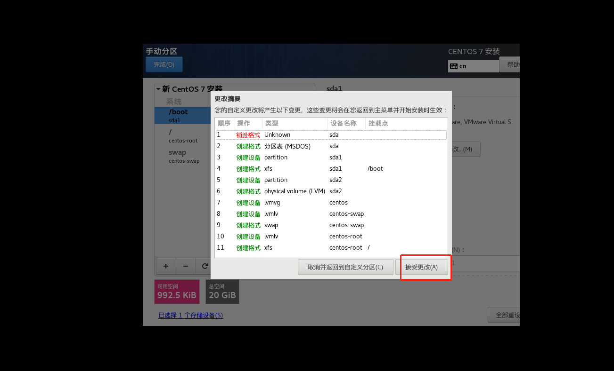Select row 8 lvmlv centos-swap

[x=331, y=214]
